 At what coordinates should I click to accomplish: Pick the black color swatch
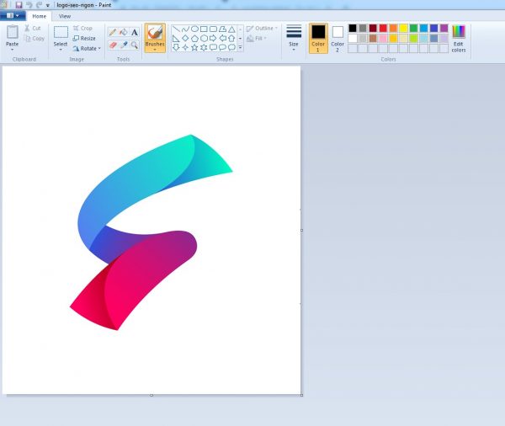pos(353,29)
